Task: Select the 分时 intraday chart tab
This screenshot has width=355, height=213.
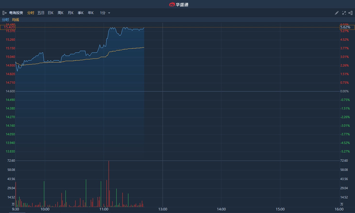Action: (31, 13)
